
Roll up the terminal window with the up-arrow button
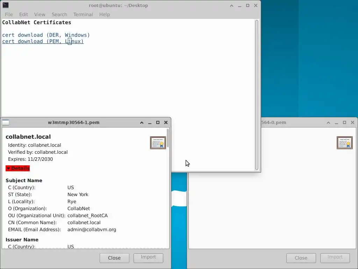[231, 6]
